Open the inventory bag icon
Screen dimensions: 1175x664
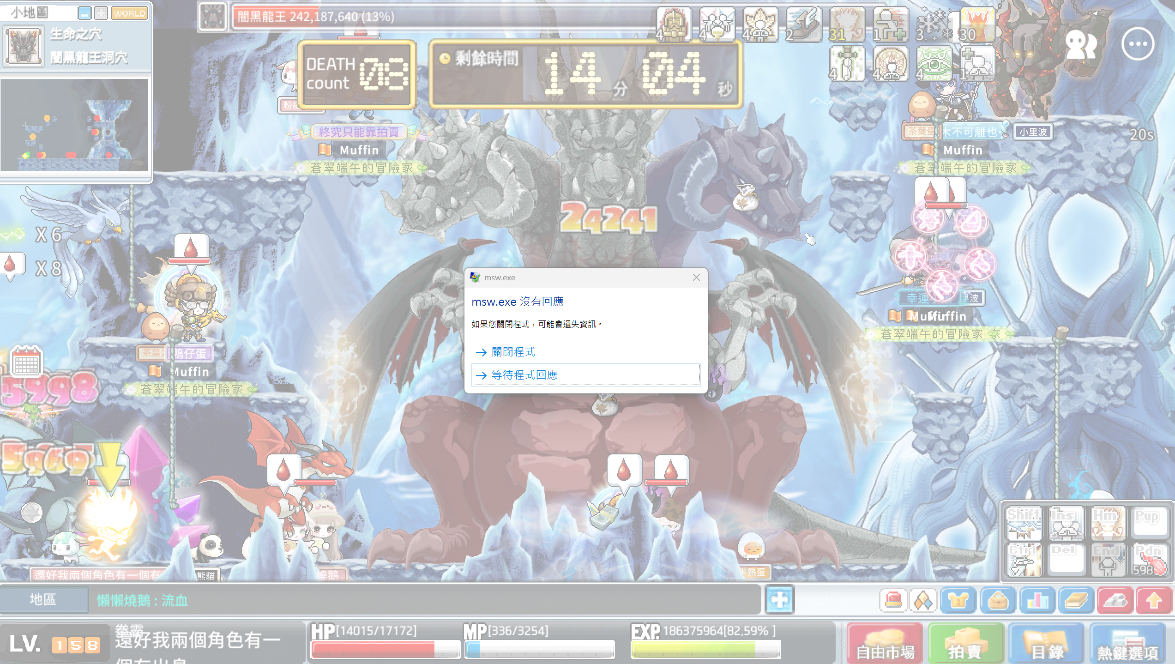tap(997, 600)
